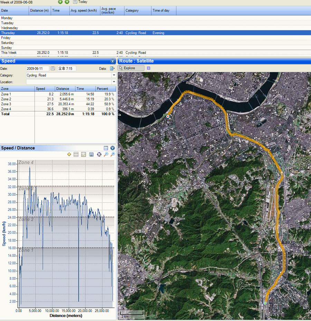Image resolution: width=311 pixels, height=321 pixels.
Task: Toggle maximize of Speed / Distance panel
Action: point(106,148)
